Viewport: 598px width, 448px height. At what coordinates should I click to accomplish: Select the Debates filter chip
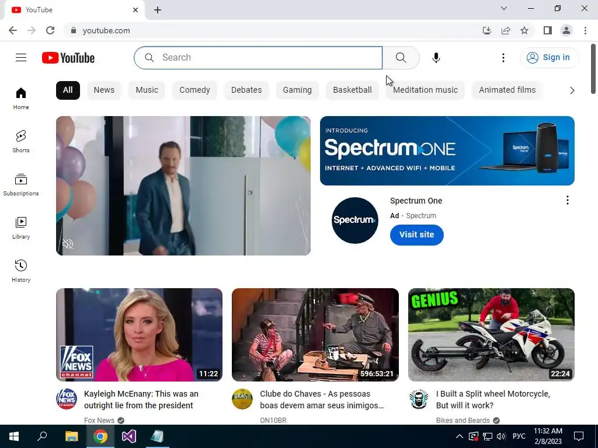point(246,90)
